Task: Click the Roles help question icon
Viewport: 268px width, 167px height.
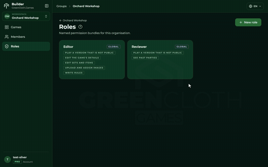Action: [x=80, y=27]
